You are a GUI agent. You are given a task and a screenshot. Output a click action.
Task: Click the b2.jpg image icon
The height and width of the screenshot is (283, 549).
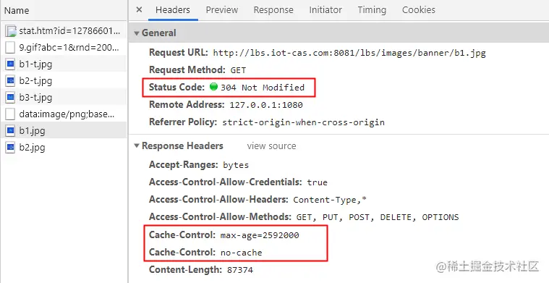click(x=11, y=147)
